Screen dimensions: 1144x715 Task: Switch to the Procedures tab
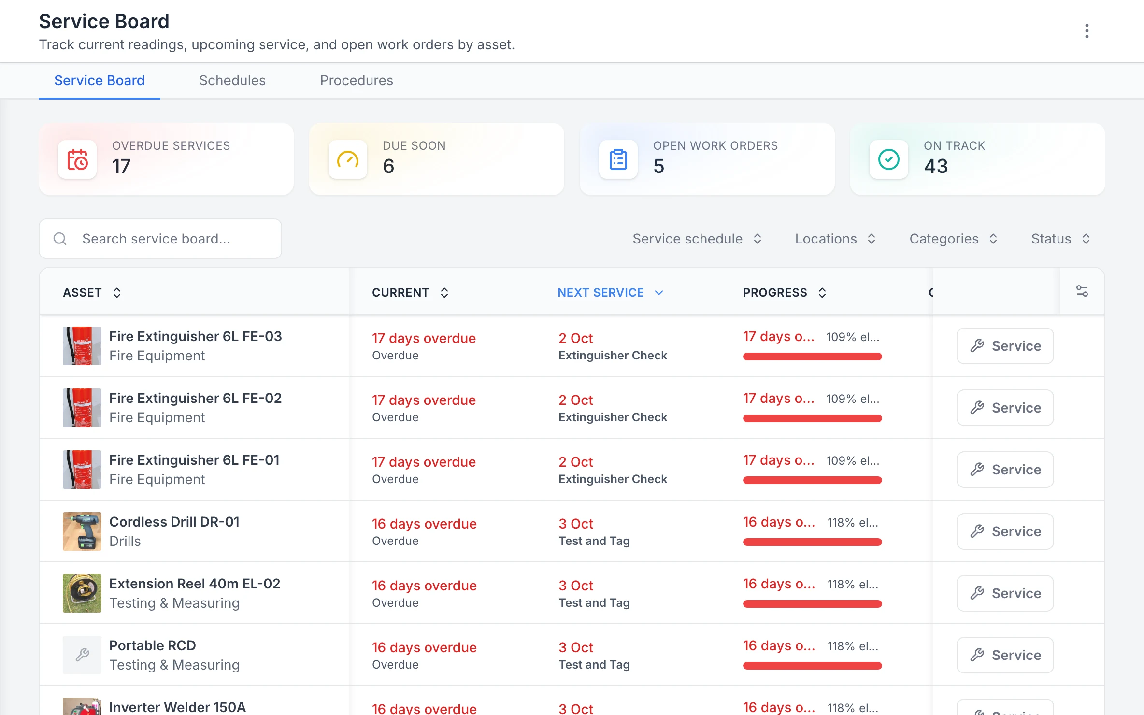(357, 80)
